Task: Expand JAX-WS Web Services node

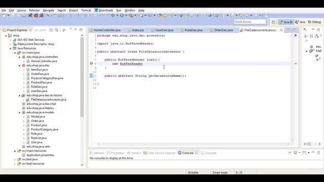Action: pos(10,40)
